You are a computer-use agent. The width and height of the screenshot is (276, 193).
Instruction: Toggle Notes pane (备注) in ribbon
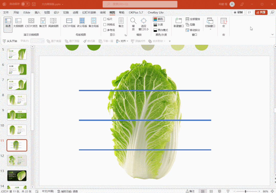click(x=121, y=23)
